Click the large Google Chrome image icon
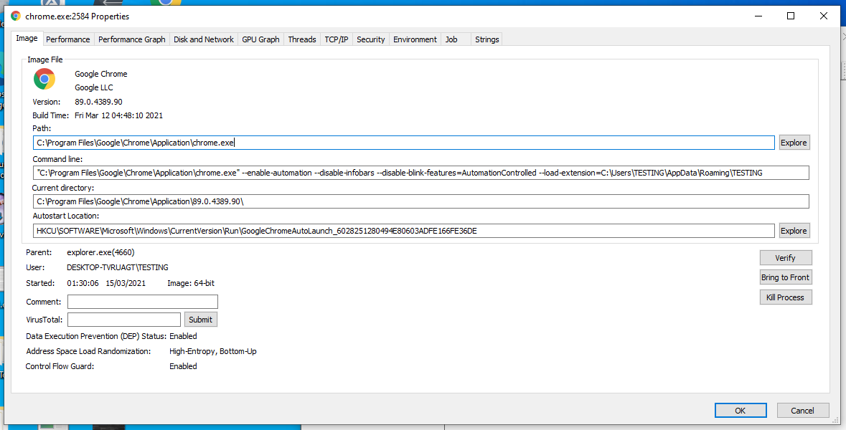The height and width of the screenshot is (430, 846). (44, 80)
